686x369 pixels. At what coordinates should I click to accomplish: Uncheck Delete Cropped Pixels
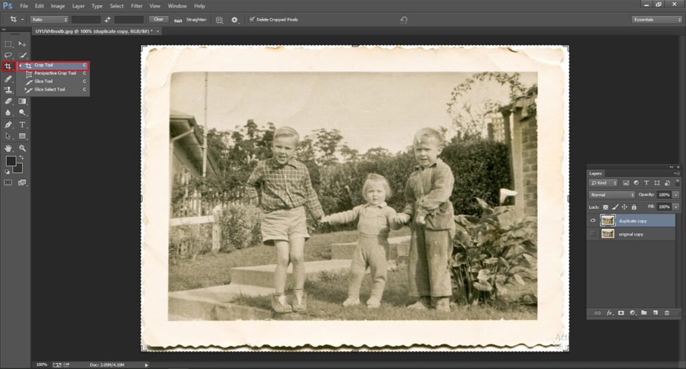point(252,19)
